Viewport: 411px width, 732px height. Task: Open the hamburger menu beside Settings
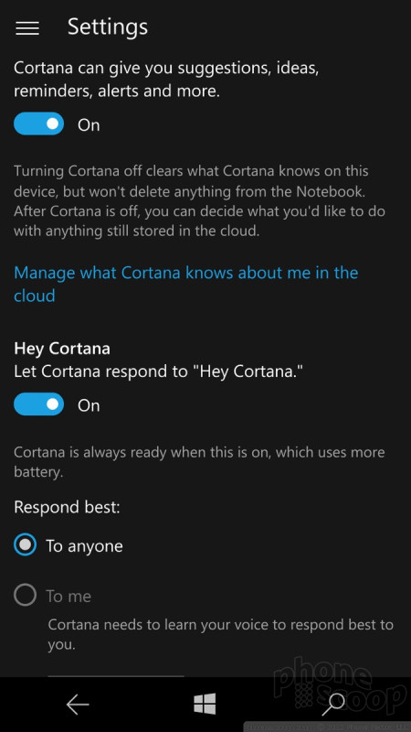click(x=27, y=28)
